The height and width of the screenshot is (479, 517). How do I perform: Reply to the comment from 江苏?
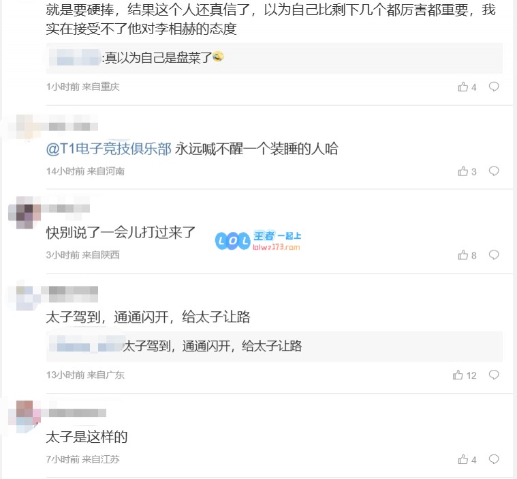pos(494,459)
